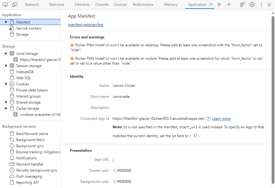
Task: Switch to the Network tab
Action: point(32,5)
